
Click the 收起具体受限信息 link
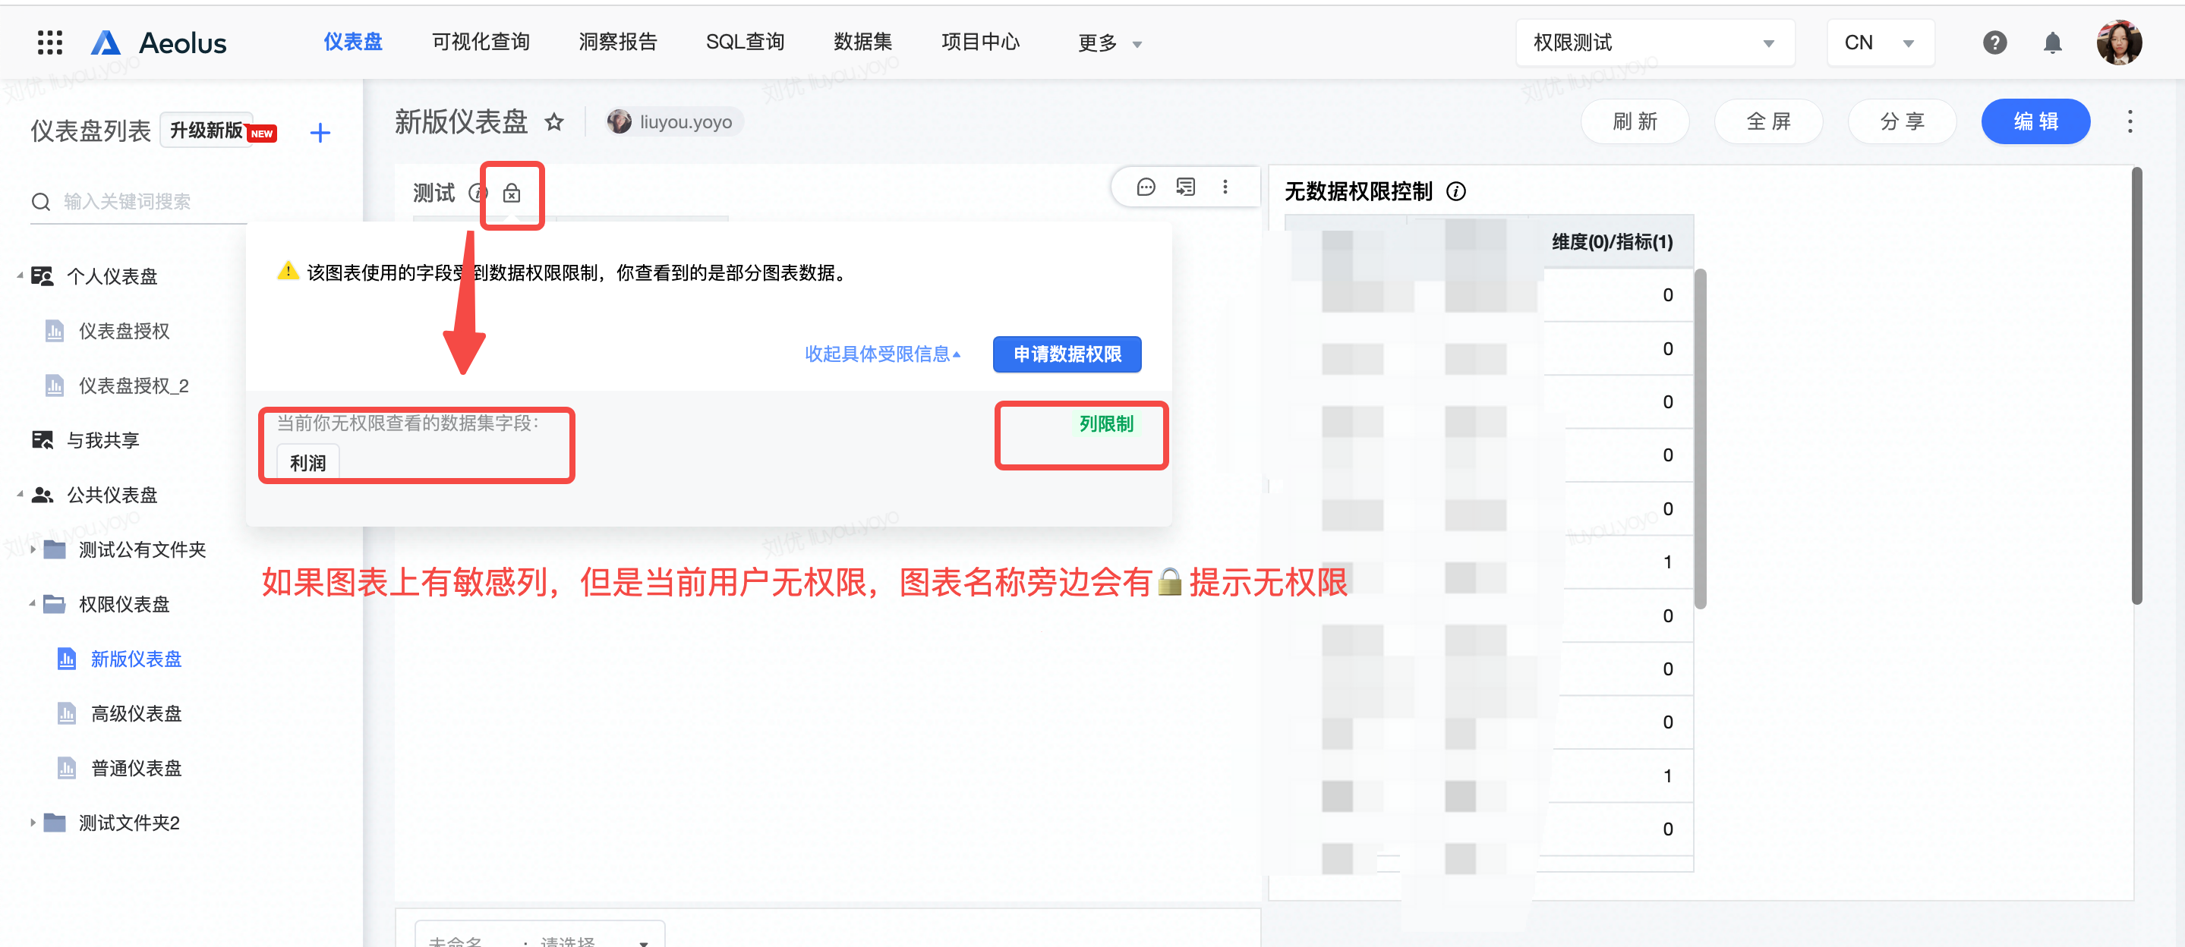[x=881, y=354]
